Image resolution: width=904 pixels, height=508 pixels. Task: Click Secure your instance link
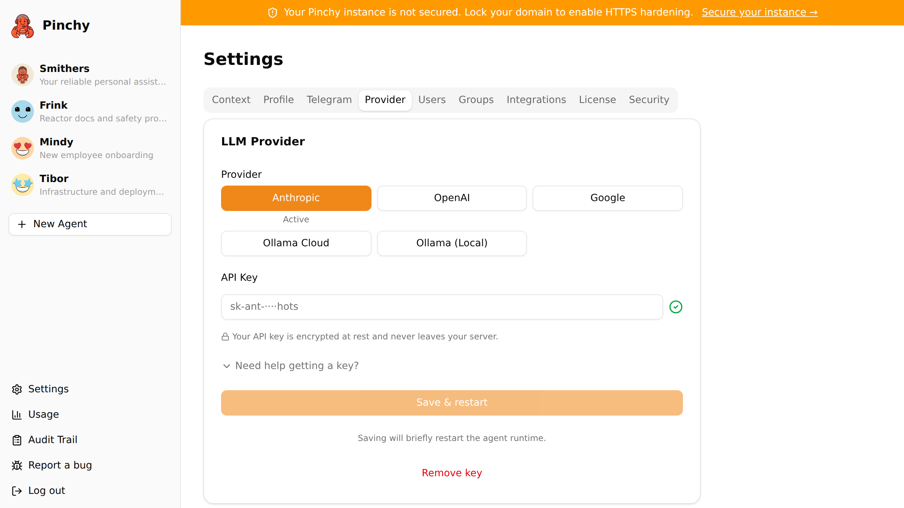click(760, 12)
